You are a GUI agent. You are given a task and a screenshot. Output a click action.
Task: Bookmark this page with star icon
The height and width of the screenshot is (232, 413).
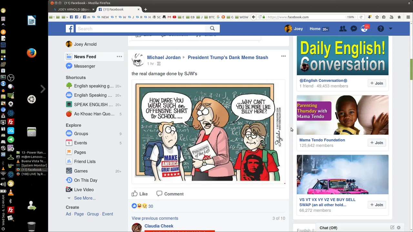coord(377,17)
